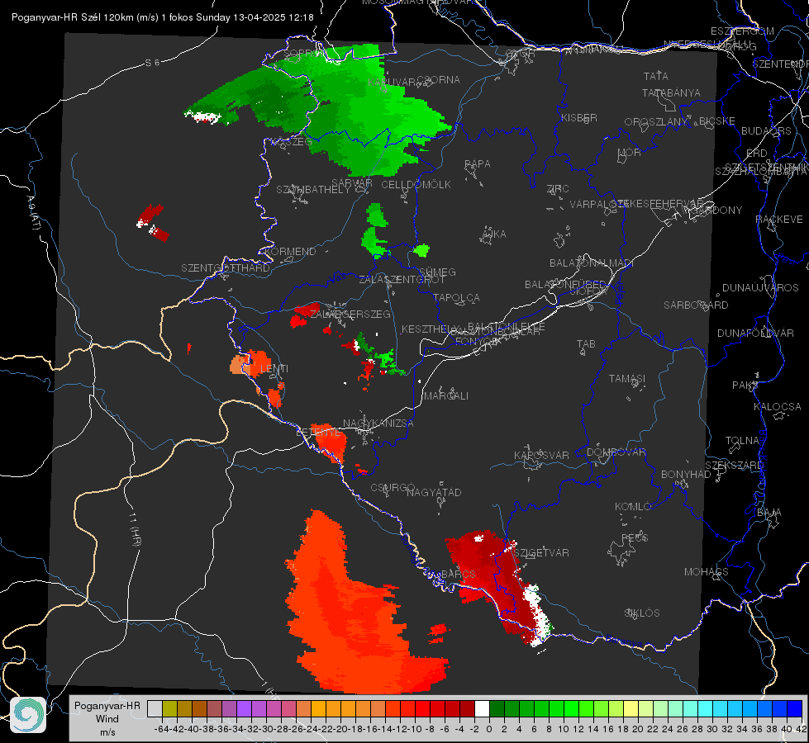Click the NAGYKANIZSA city label
Viewport: 809px width, 743px height.
click(378, 424)
